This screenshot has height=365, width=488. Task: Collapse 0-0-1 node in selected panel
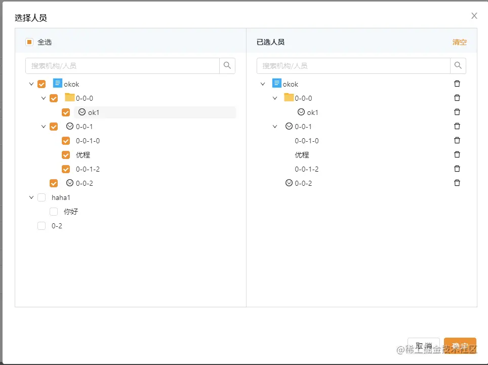click(275, 127)
